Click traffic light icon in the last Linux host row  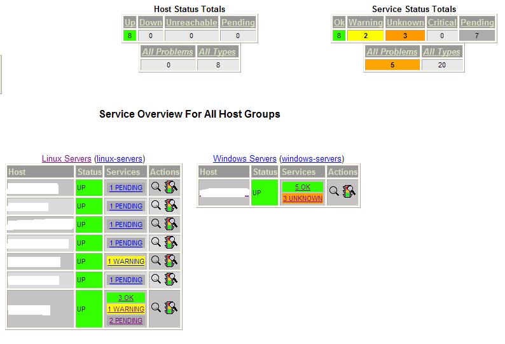point(171,308)
